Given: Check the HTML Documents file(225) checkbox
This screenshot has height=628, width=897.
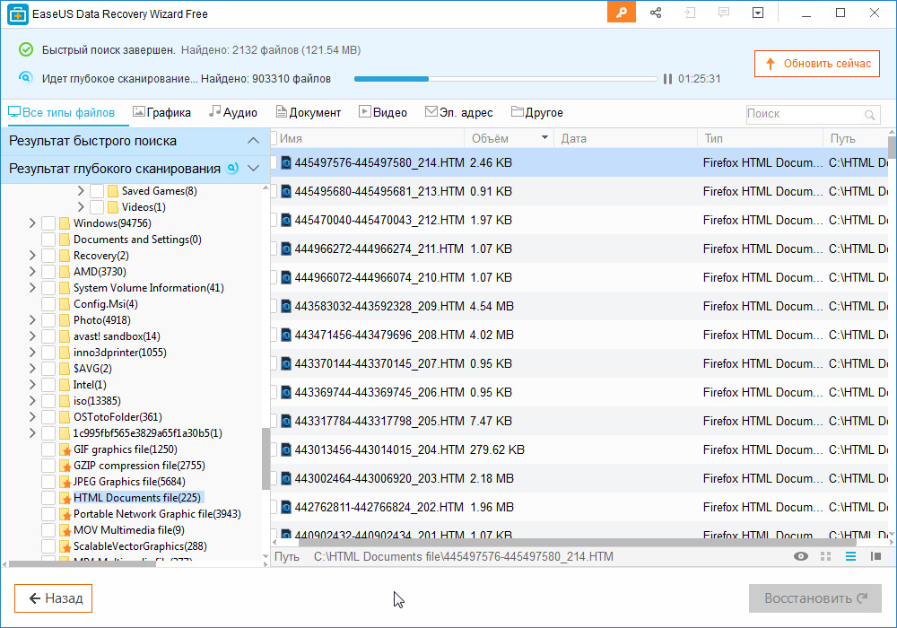Looking at the screenshot, I should coord(48,498).
